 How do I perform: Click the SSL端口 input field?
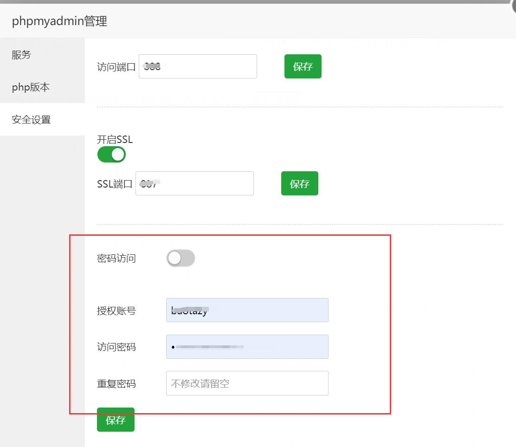click(x=194, y=183)
